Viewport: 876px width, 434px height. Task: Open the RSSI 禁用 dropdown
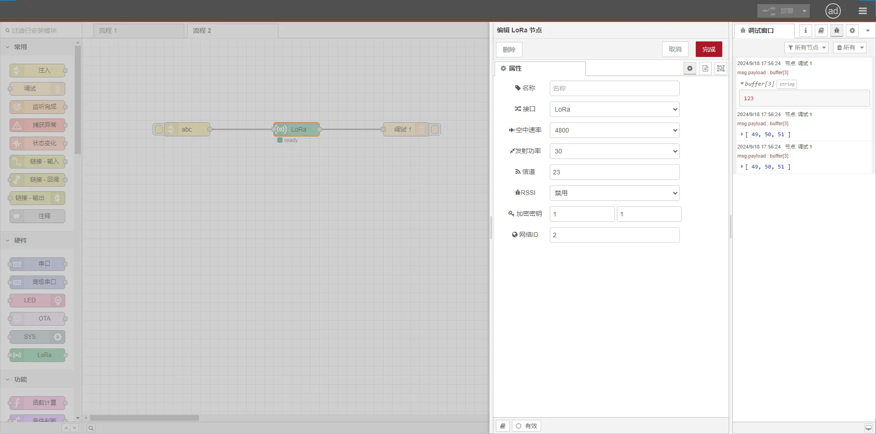tap(614, 193)
